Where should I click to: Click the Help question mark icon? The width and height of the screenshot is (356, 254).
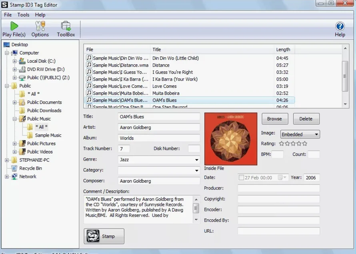[340, 26]
